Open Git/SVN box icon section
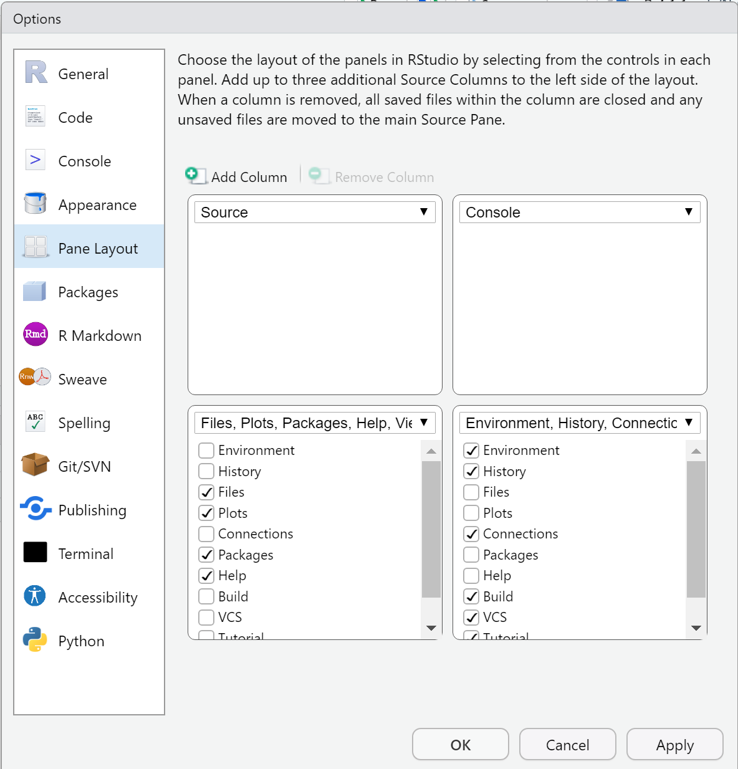 point(36,465)
